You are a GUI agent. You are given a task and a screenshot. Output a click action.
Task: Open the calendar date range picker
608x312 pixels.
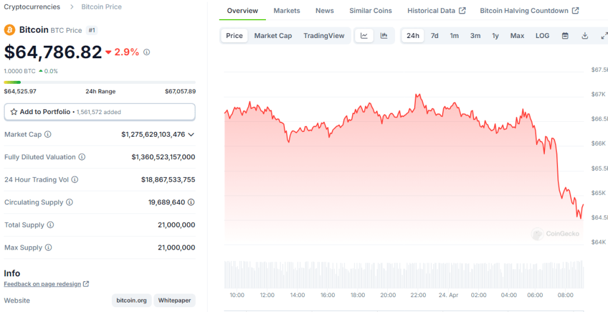[x=565, y=36]
